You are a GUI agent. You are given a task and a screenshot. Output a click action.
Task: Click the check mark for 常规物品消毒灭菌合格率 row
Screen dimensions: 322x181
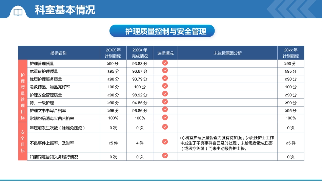click(165, 117)
